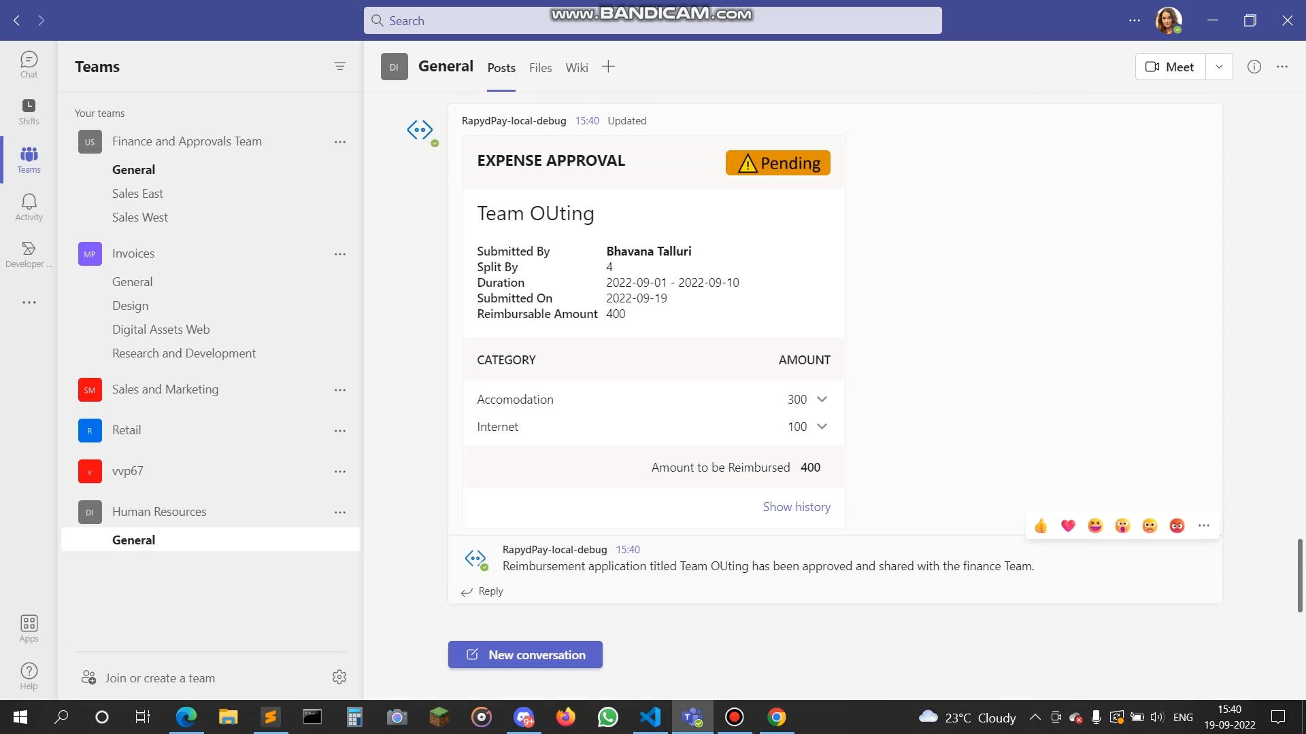Add a tab with plus icon
The width and height of the screenshot is (1306, 734).
coord(608,67)
